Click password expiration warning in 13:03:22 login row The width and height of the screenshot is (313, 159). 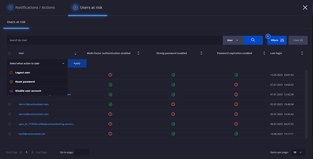pos(236,85)
